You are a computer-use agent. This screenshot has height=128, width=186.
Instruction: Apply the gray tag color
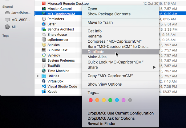click(130, 100)
